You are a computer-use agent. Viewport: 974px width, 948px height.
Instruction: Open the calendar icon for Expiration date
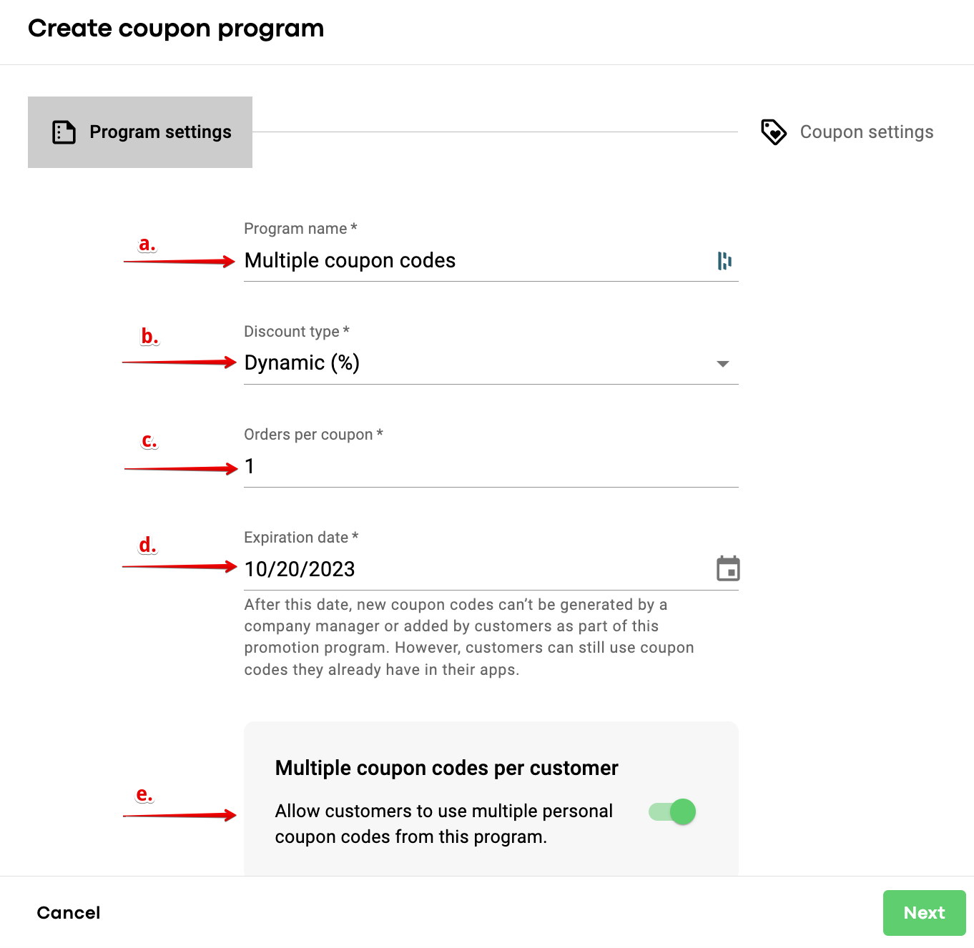pyautogui.click(x=728, y=569)
